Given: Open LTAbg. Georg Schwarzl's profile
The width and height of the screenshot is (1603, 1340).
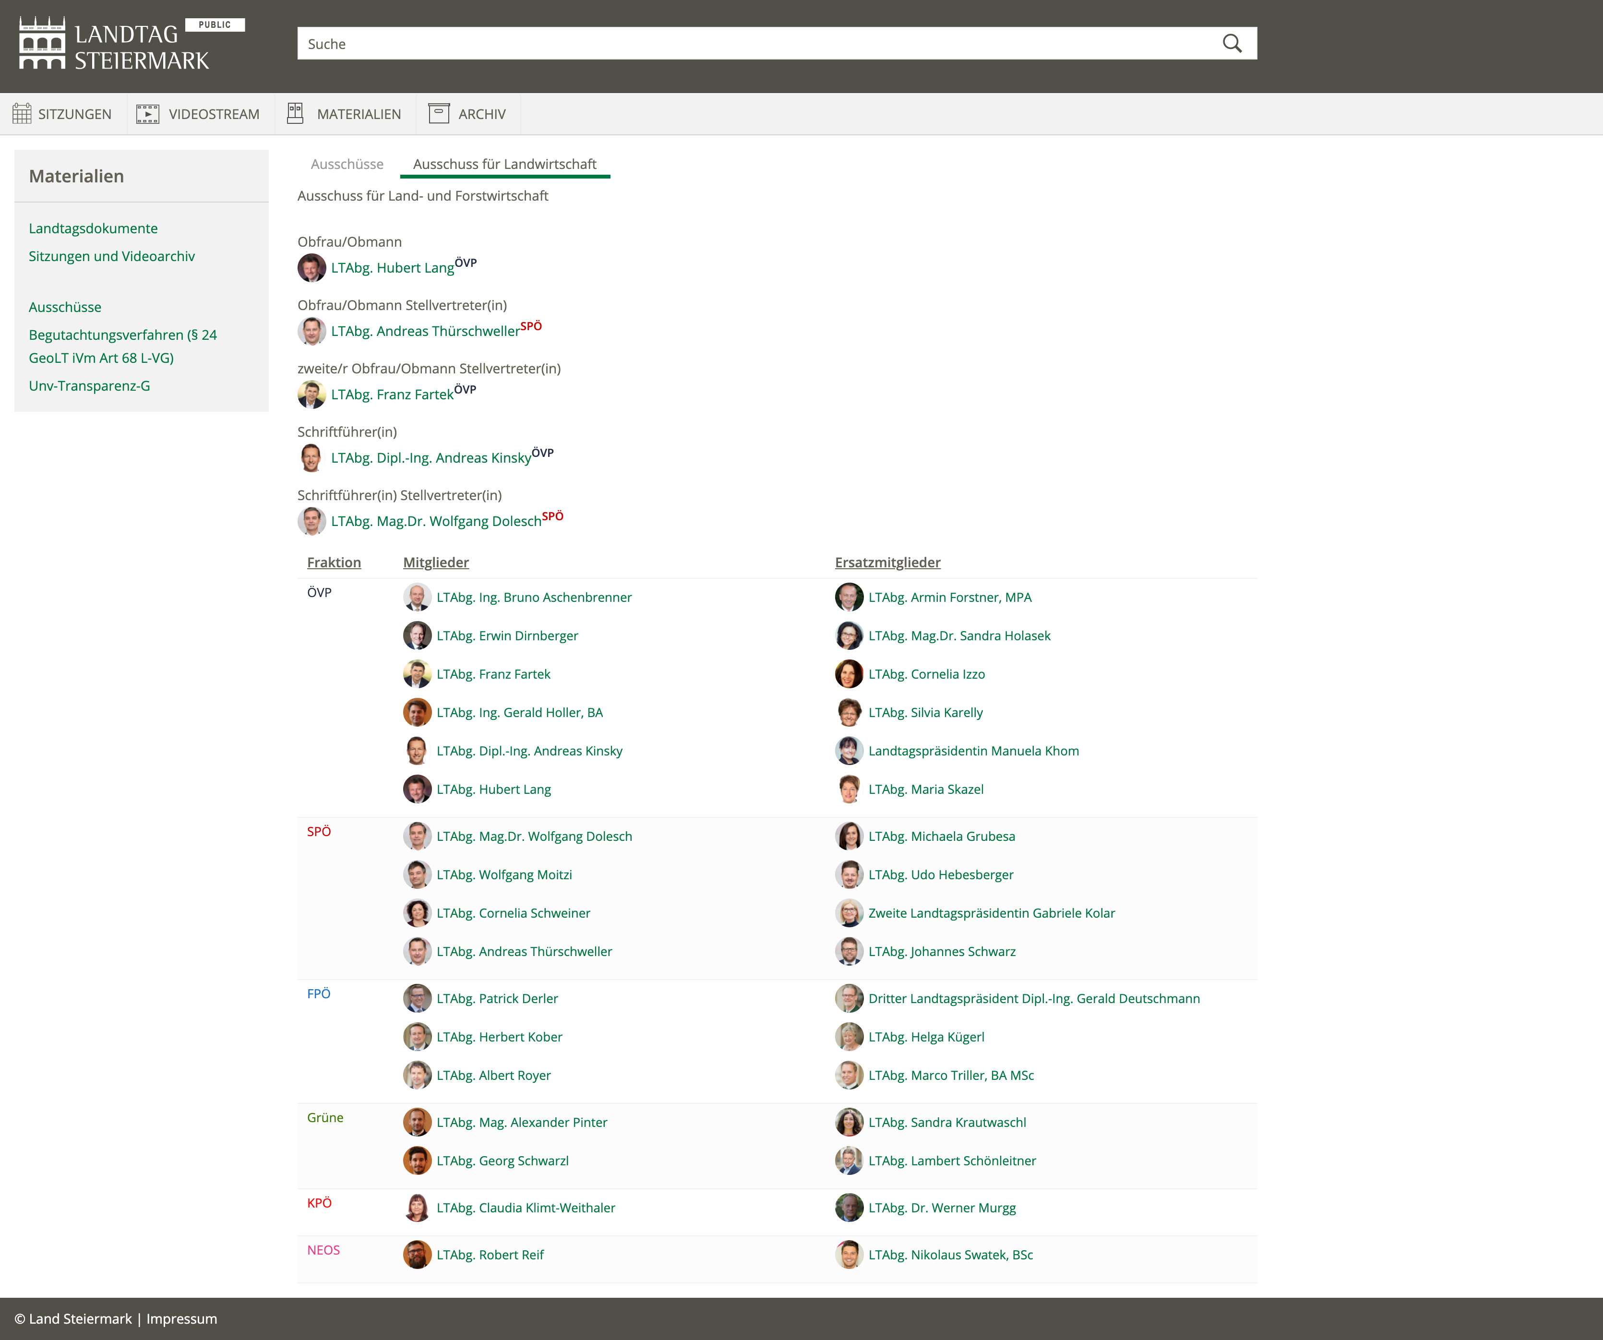Looking at the screenshot, I should point(502,1161).
